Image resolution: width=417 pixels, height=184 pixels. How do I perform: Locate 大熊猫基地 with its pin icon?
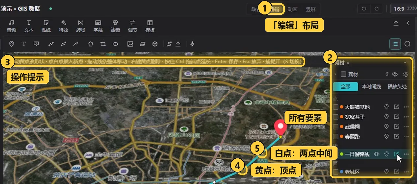[387, 107]
